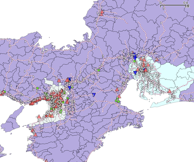Select the isolated red triangle in eastern light-cyan region
Image resolution: width=194 pixels, height=162 pixels.
coord(169,91)
